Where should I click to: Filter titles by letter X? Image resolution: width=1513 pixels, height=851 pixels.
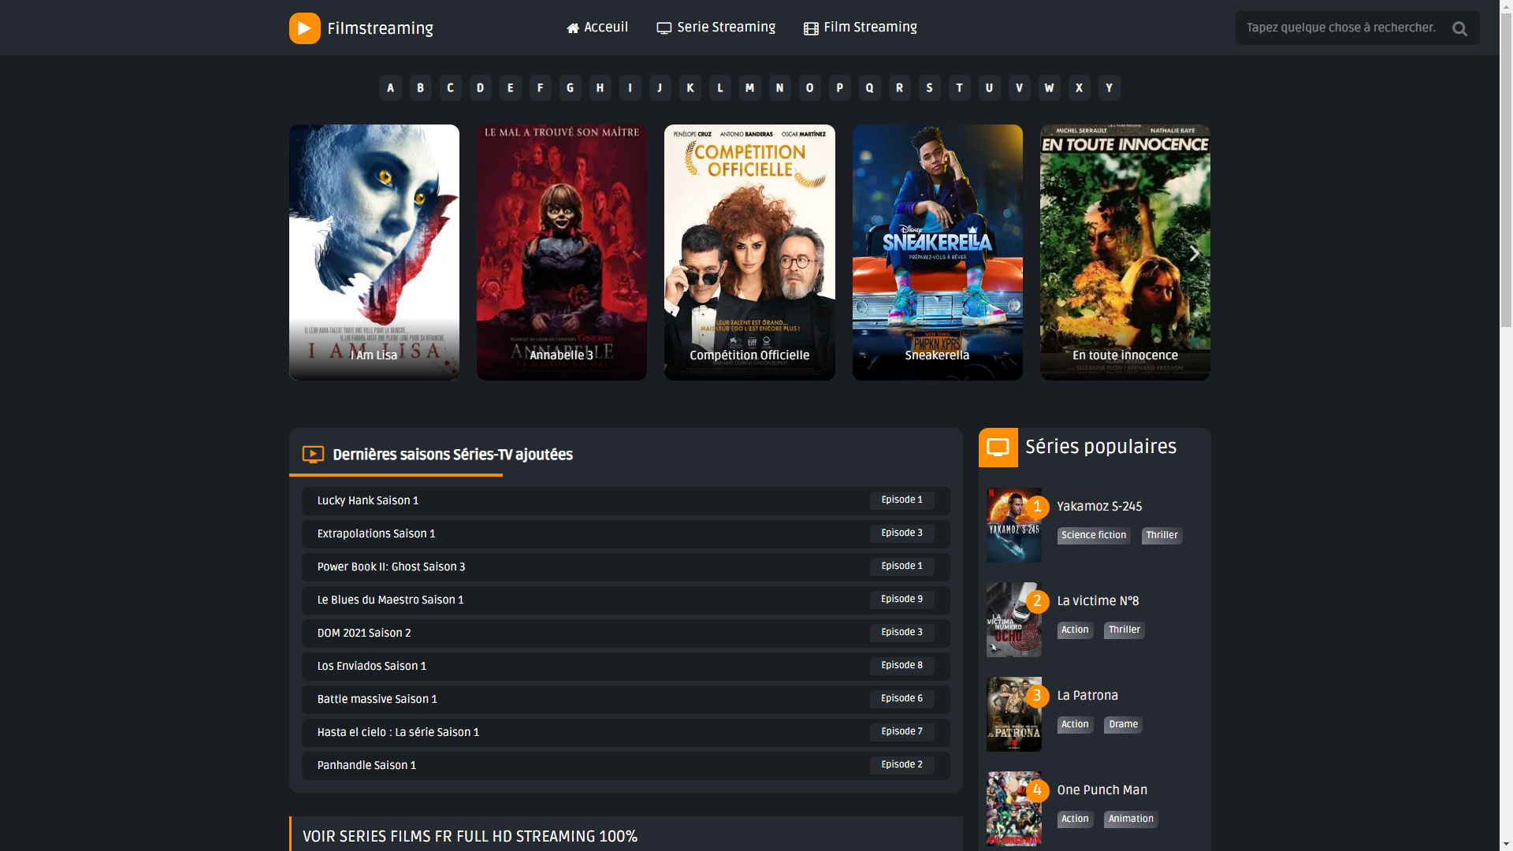tap(1079, 88)
